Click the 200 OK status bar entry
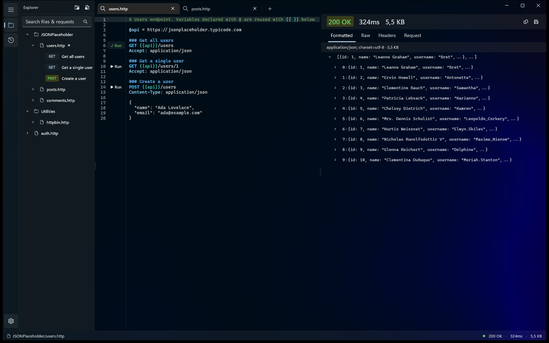This screenshot has height=343, width=549. point(495,336)
